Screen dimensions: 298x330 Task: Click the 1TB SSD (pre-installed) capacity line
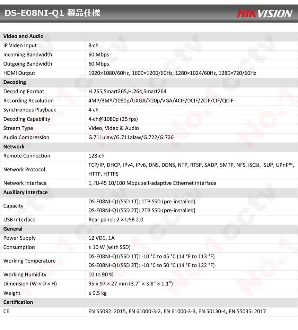pyautogui.click(x=142, y=202)
